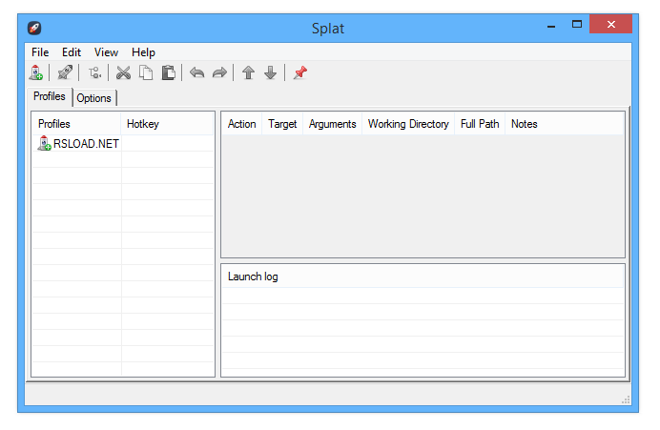Open the Help menu
This screenshot has width=660, height=430.
coord(143,52)
